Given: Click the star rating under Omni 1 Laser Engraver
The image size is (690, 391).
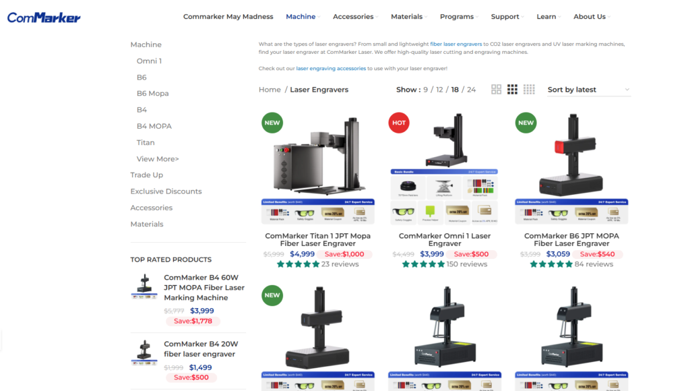Looking at the screenshot, I should tap(423, 264).
